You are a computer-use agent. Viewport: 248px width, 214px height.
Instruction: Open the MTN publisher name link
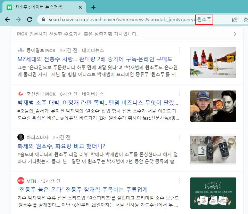pyautogui.click(x=31, y=181)
